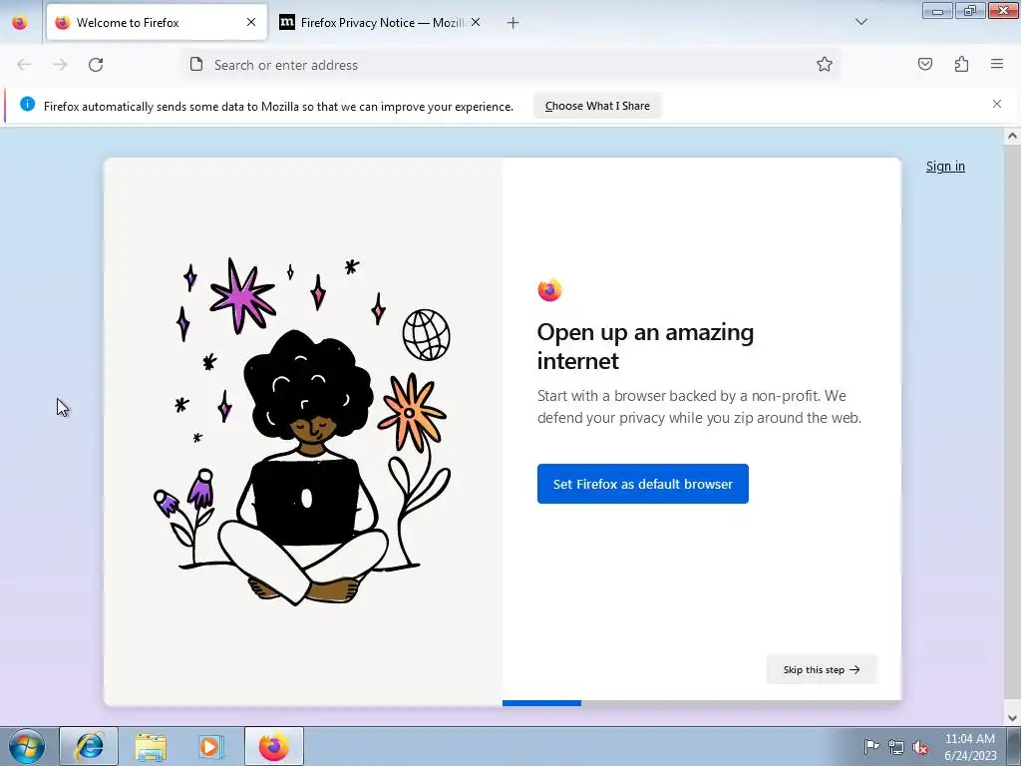Open Action Center flag in system tray
1021x766 pixels.
tap(871, 746)
